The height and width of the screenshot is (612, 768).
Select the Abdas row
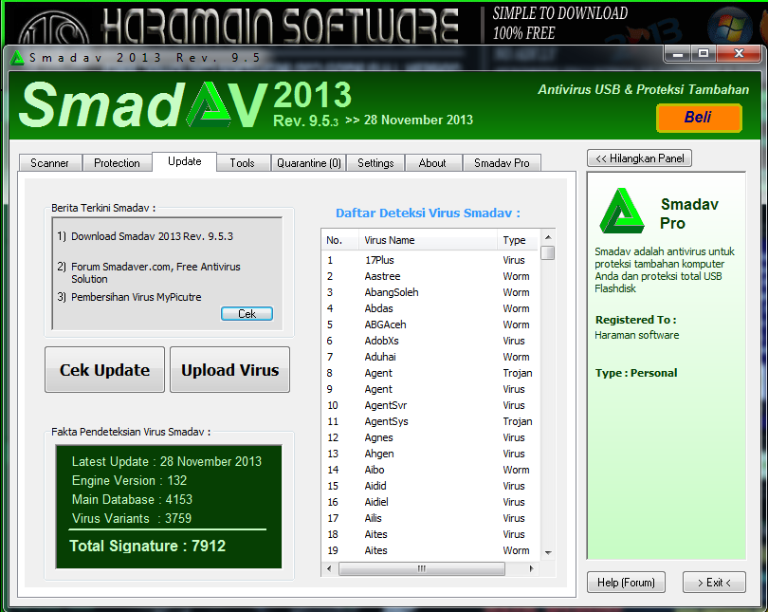431,308
